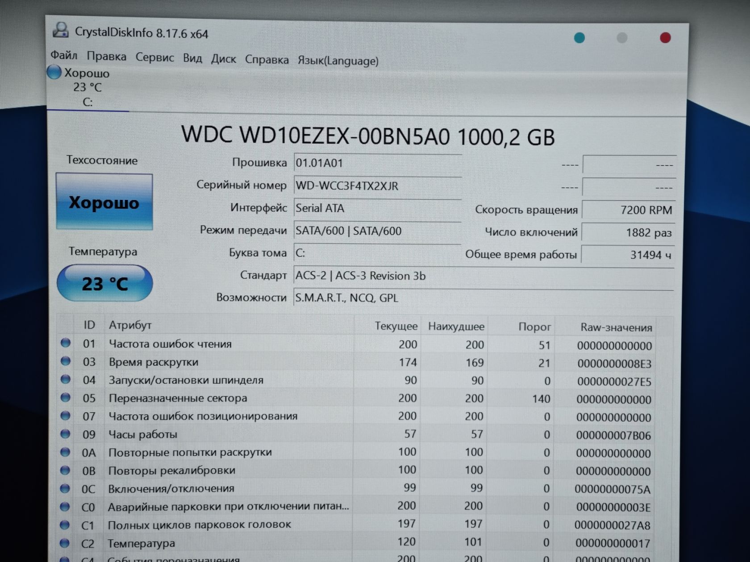Image resolution: width=750 pixels, height=562 pixels.
Task: Select row Переназначенные сектора
Action: coord(364,398)
